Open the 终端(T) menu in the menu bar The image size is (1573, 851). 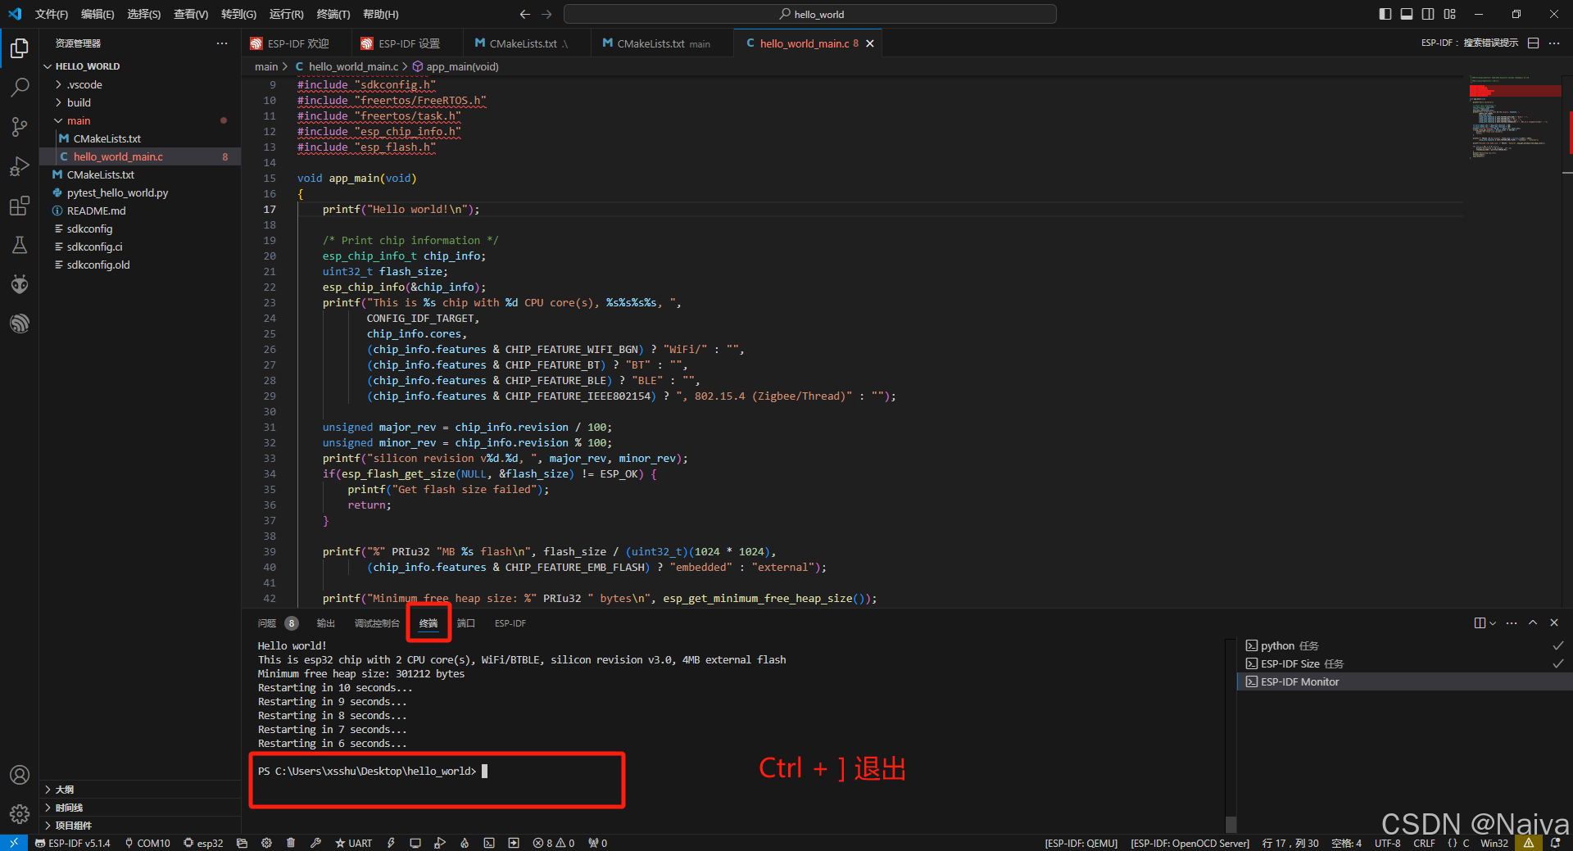click(332, 14)
